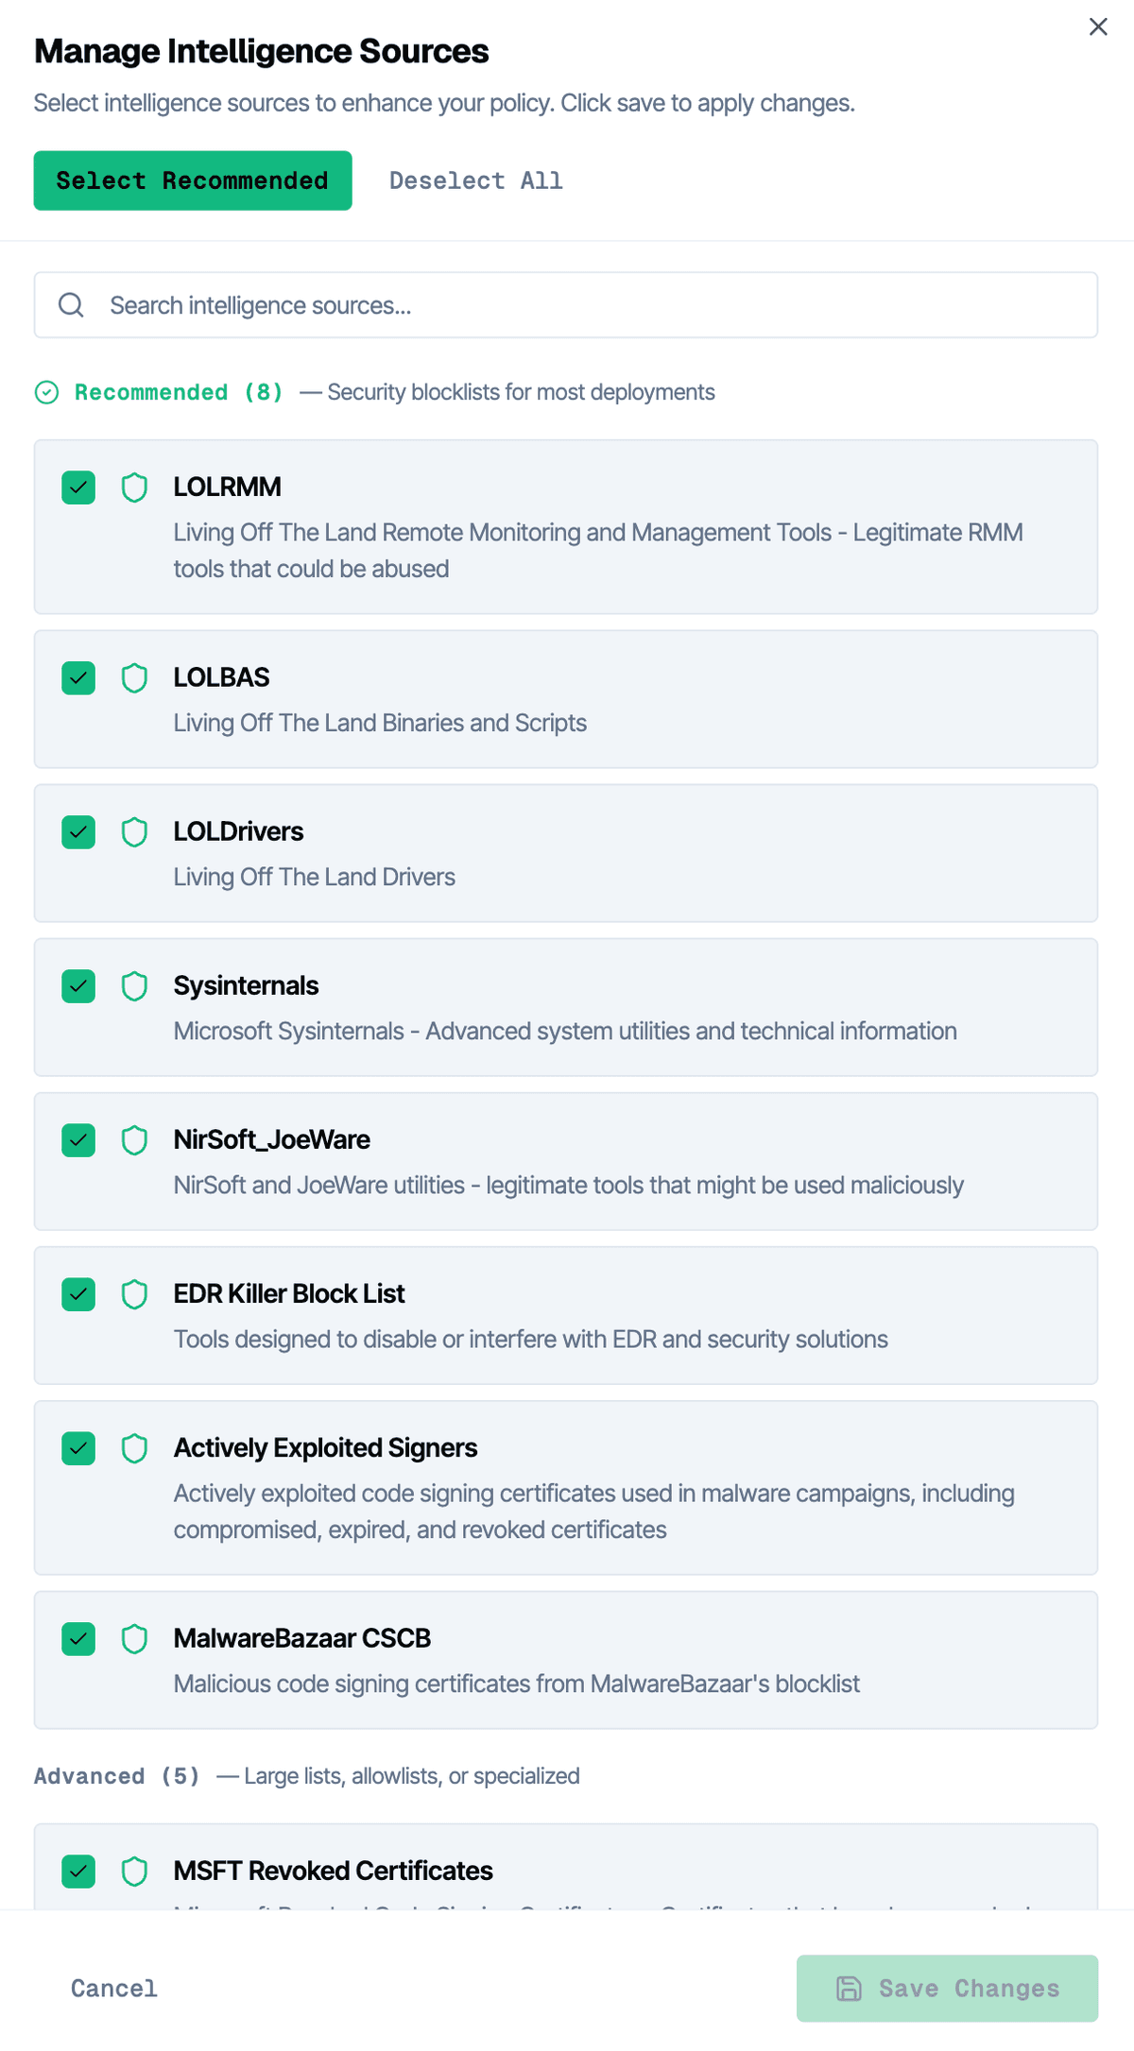This screenshot has width=1134, height=2051.
Task: Select the shield icon for LOLDrivers
Action: pyautogui.click(x=133, y=831)
